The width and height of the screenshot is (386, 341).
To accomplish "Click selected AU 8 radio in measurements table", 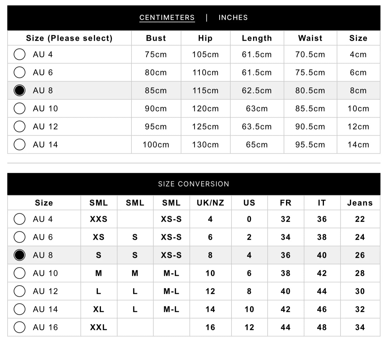I will tap(20, 90).
